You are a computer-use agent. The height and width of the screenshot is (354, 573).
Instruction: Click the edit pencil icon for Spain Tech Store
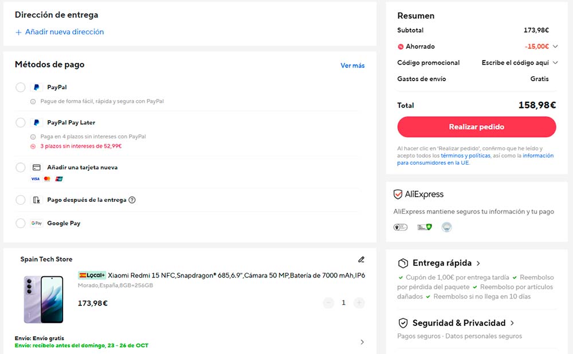361,260
